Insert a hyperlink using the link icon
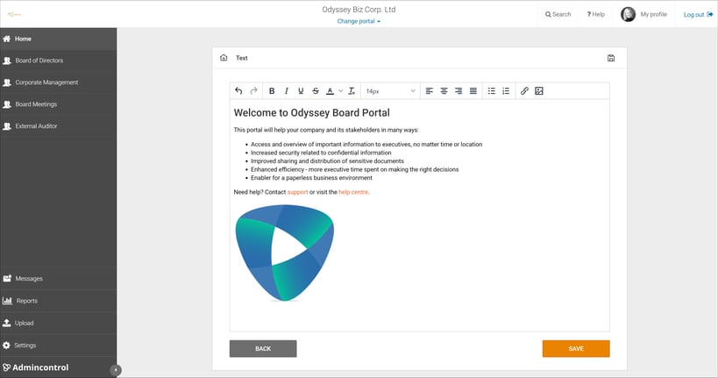This screenshot has height=378, width=718. click(524, 90)
